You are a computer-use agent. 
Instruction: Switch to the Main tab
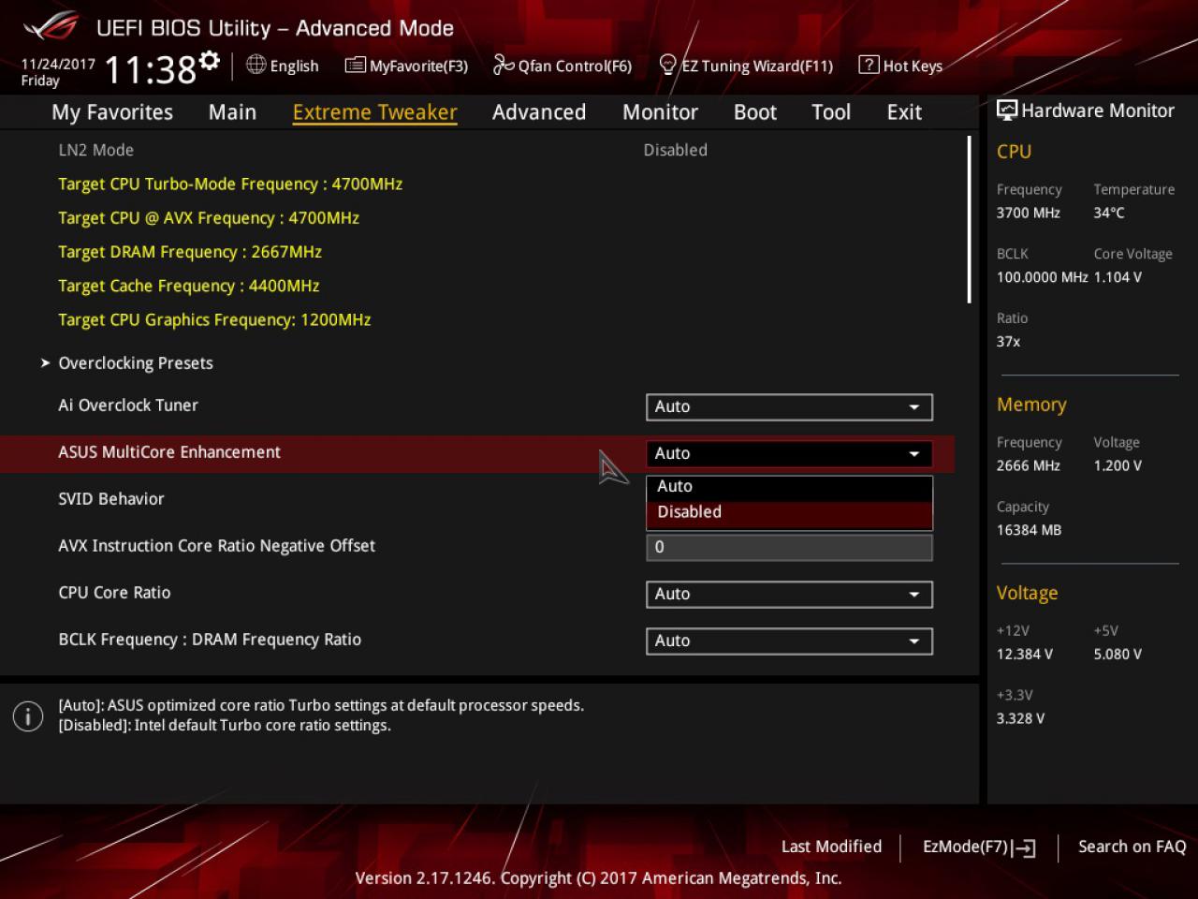coord(232,112)
